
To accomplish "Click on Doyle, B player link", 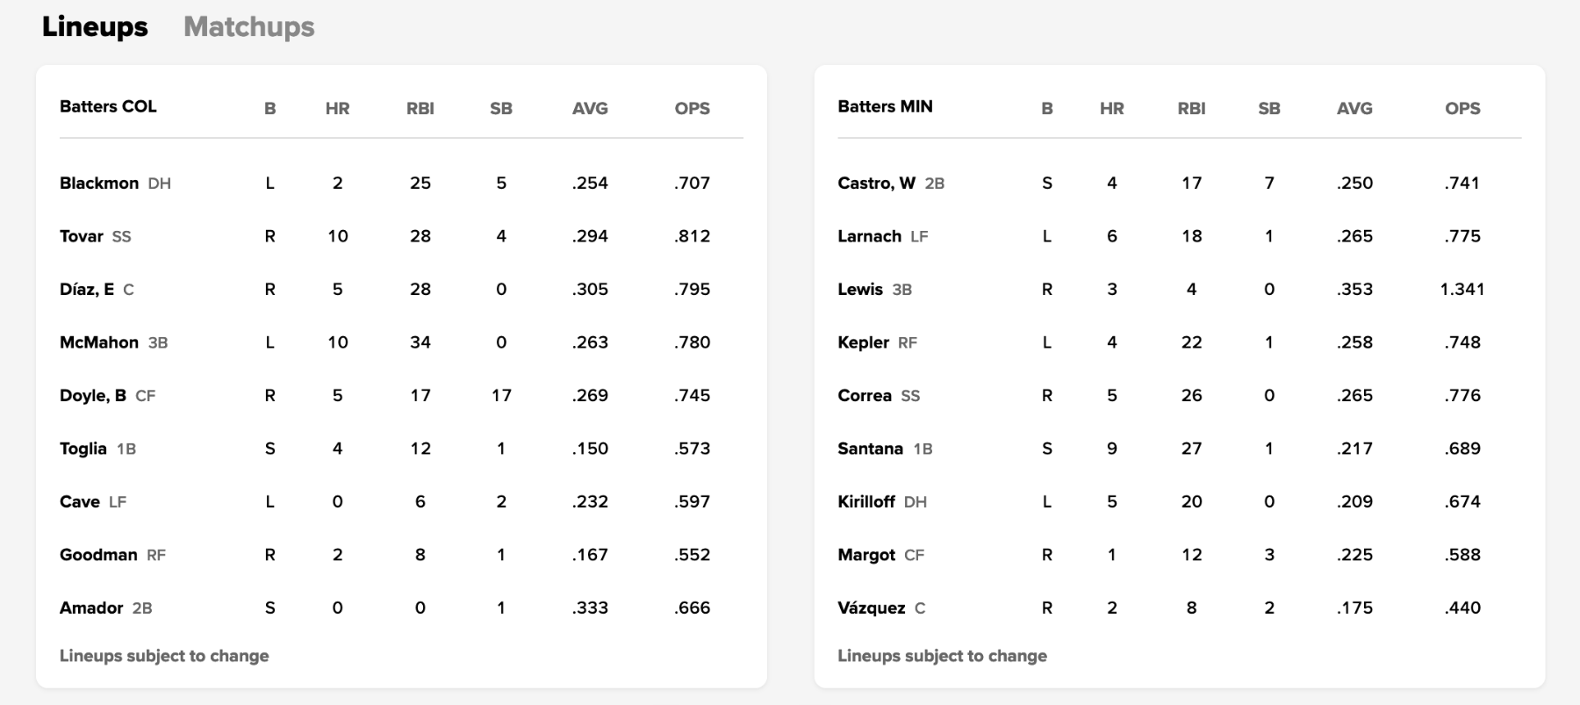I will point(93,396).
